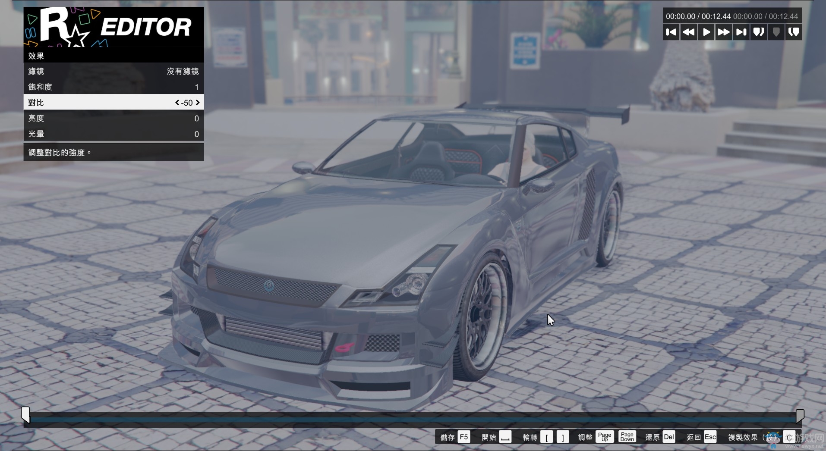The image size is (826, 451).
Task: Click the greyed add marker icon
Action: (776, 32)
